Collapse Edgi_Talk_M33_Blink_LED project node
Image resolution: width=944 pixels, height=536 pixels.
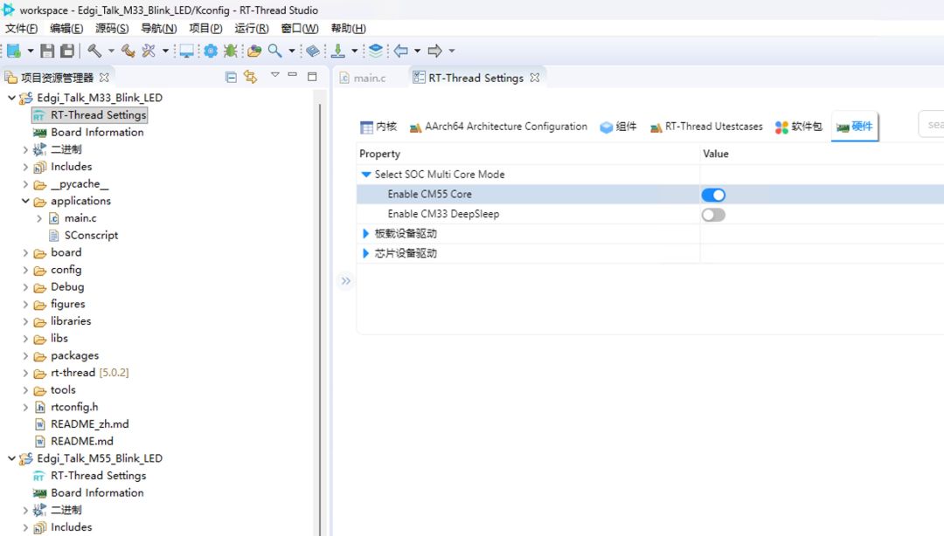tap(11, 98)
